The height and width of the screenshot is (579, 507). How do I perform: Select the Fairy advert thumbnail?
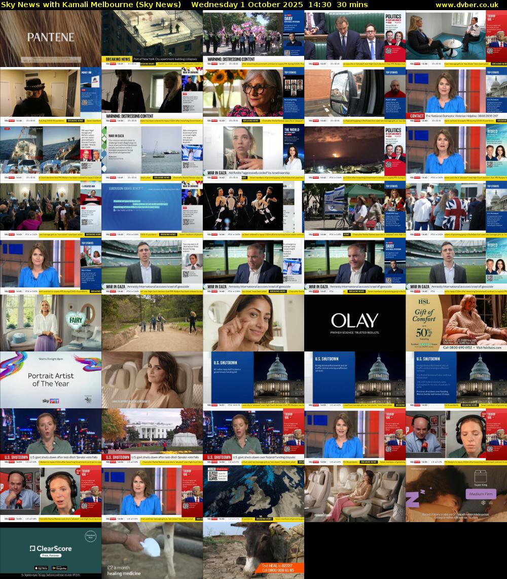click(51, 323)
